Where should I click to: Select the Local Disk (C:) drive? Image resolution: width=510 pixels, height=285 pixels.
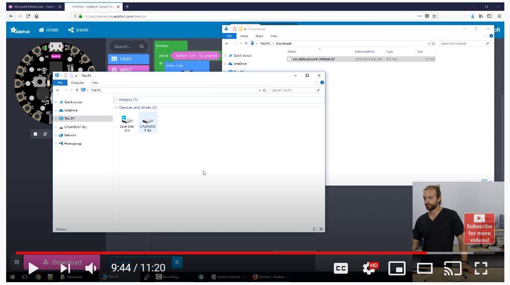127,123
